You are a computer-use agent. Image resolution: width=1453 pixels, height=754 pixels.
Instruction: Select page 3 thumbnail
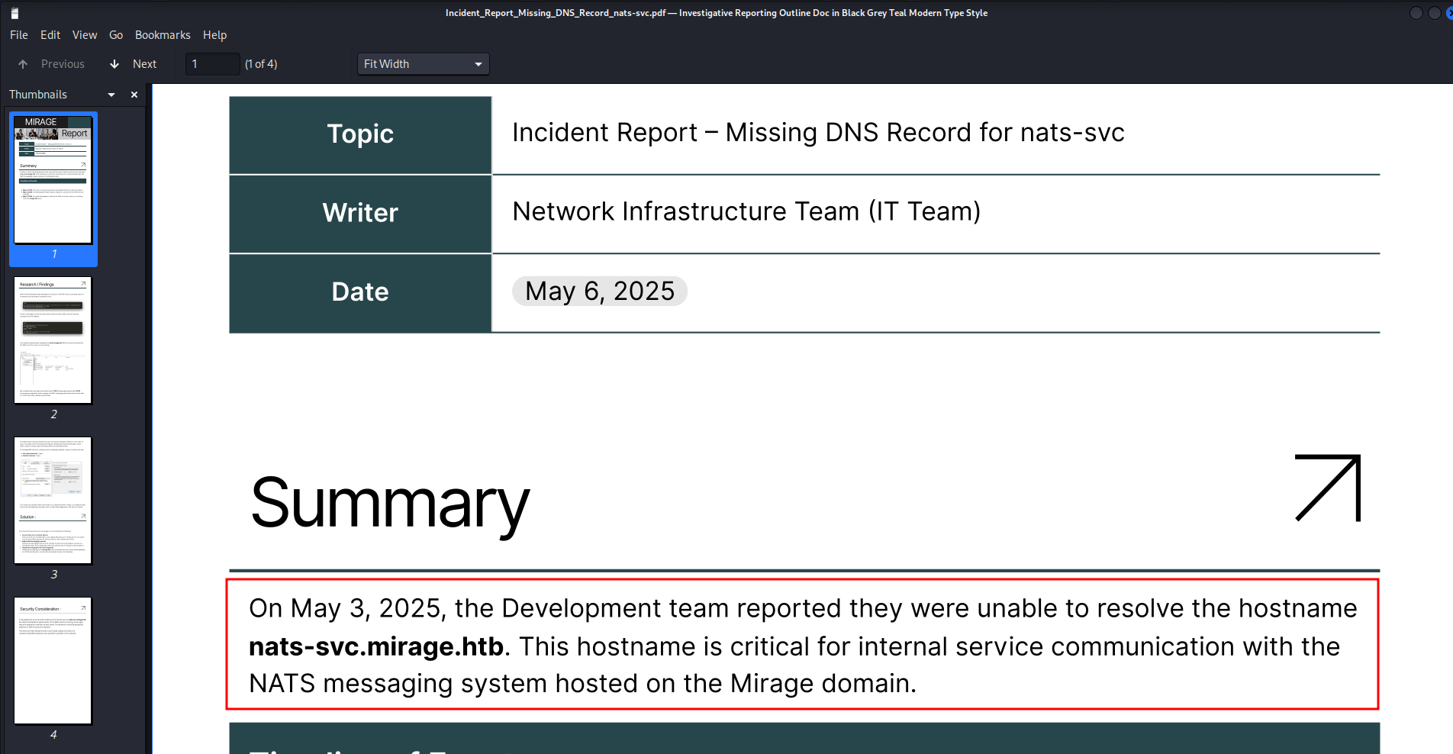pos(53,501)
